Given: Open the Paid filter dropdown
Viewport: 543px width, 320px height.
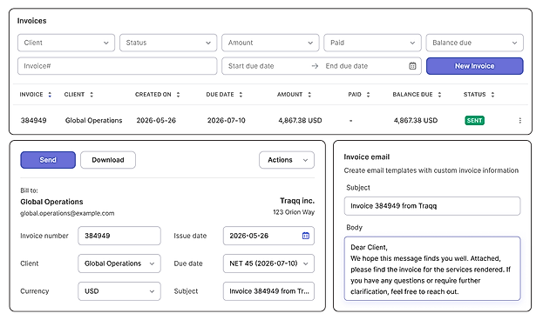Looking at the screenshot, I should coord(373,43).
